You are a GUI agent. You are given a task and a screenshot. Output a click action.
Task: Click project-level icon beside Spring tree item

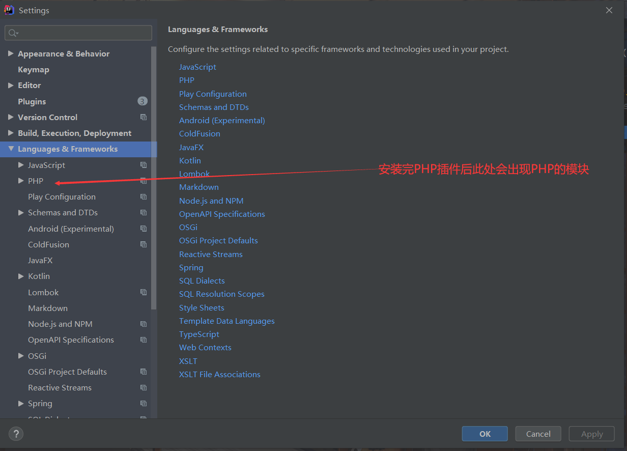[x=144, y=403]
